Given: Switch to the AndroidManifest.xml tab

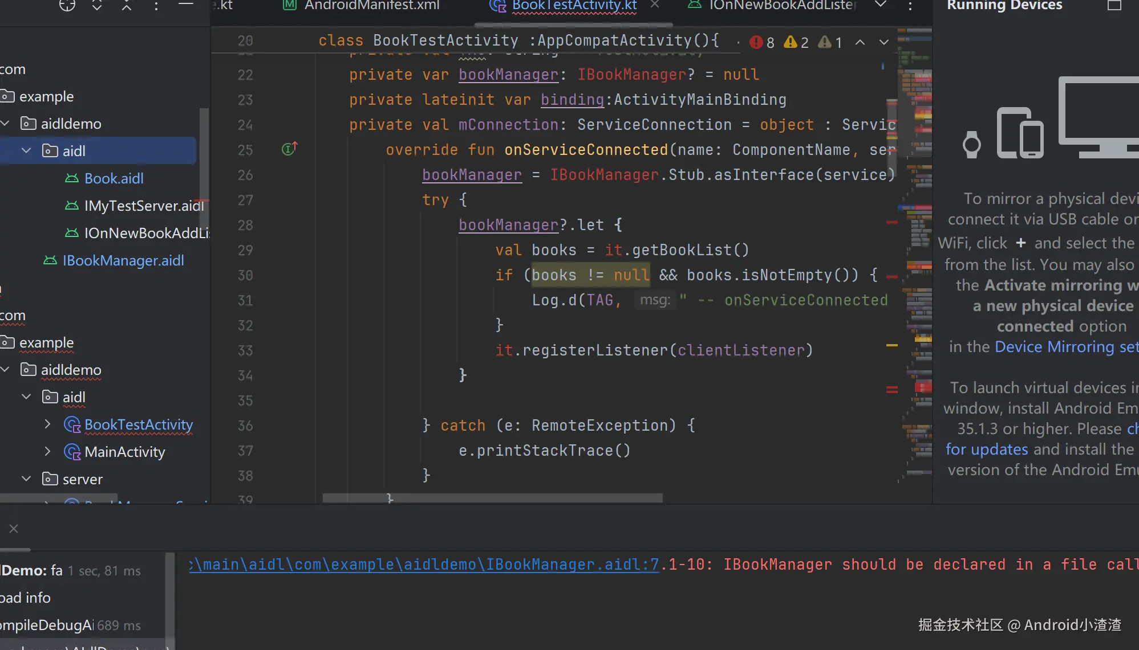Looking at the screenshot, I should click(371, 5).
